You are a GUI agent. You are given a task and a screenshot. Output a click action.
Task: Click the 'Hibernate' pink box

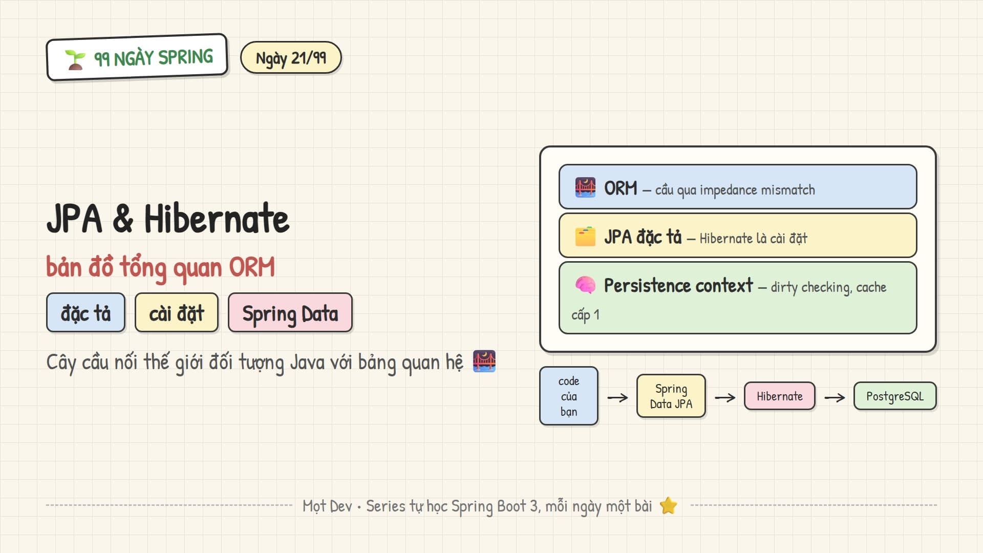780,396
